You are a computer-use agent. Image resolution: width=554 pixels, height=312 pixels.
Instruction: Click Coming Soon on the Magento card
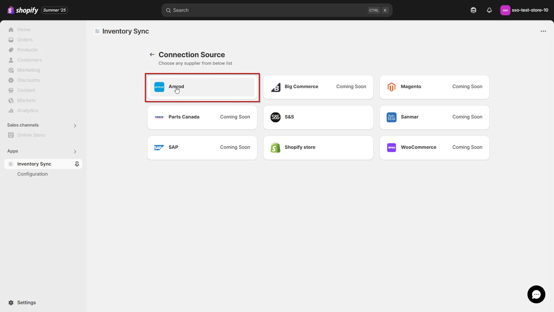[x=467, y=87]
